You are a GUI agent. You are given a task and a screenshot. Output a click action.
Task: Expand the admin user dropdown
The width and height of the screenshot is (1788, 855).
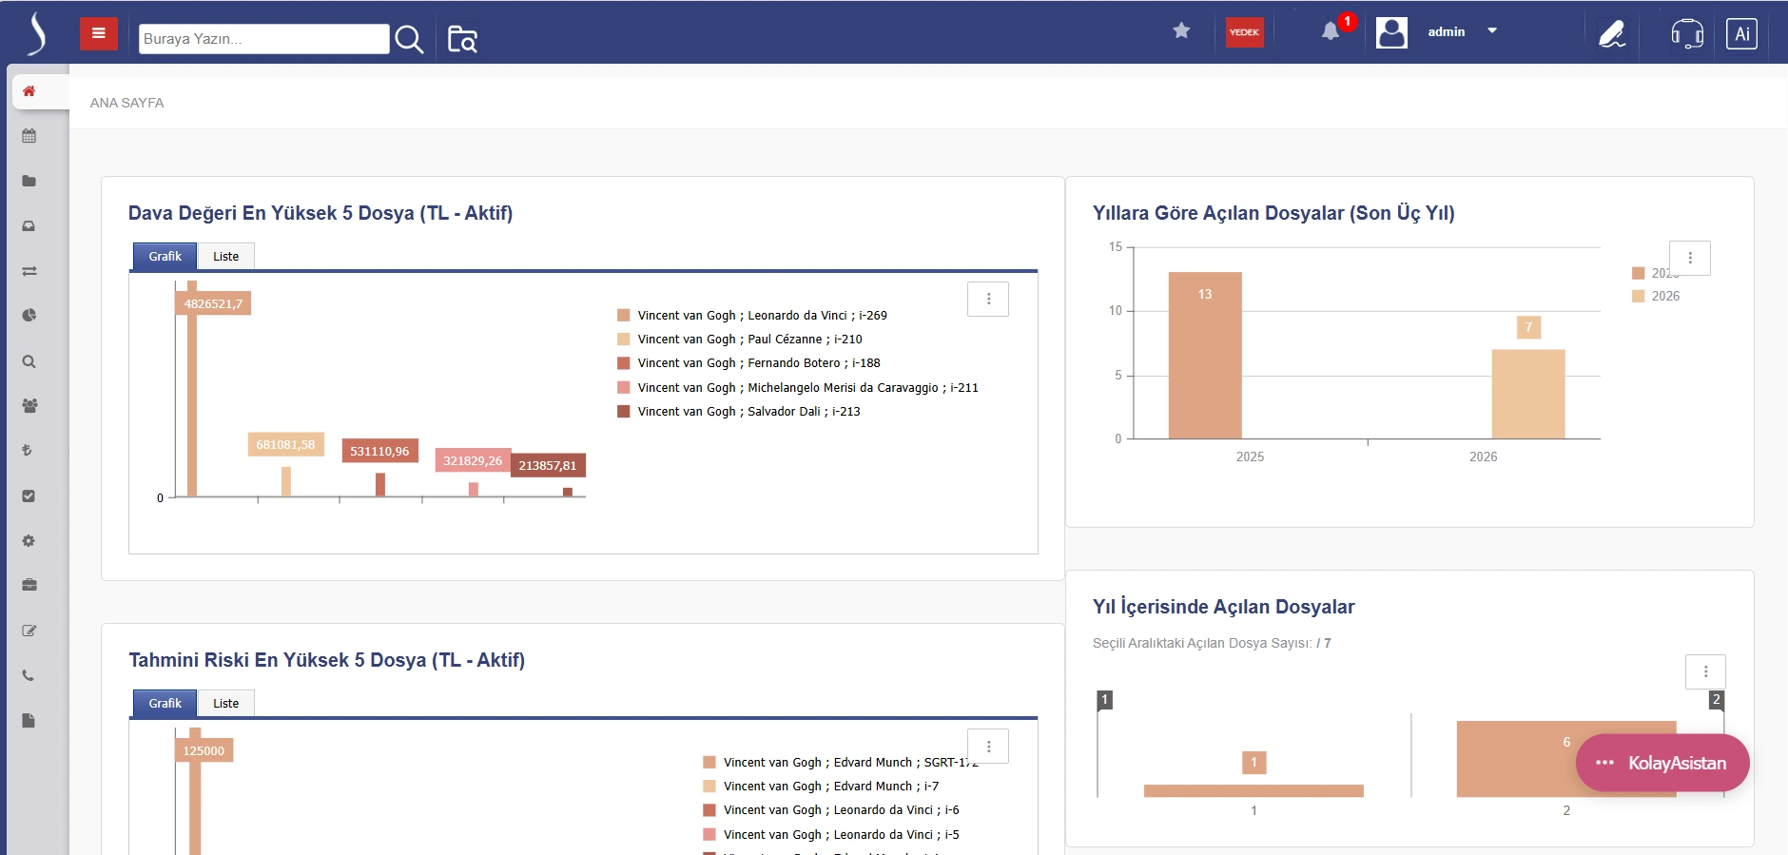click(x=1492, y=31)
